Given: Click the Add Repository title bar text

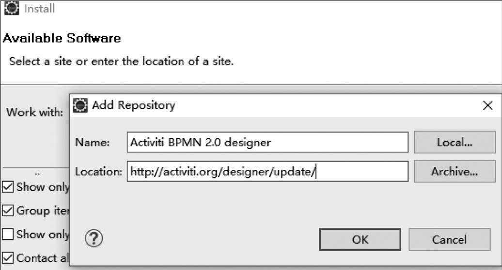Looking at the screenshot, I should pos(134,105).
